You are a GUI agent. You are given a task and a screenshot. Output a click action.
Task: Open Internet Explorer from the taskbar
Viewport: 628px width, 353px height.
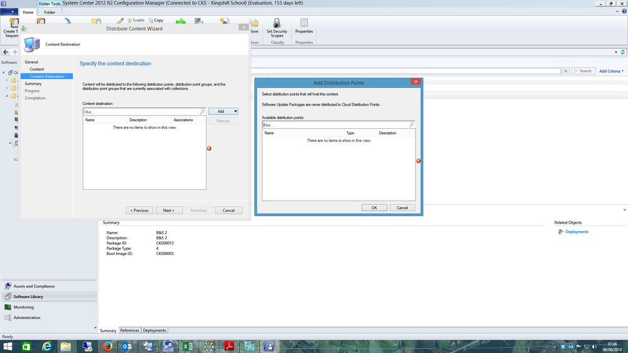point(47,346)
